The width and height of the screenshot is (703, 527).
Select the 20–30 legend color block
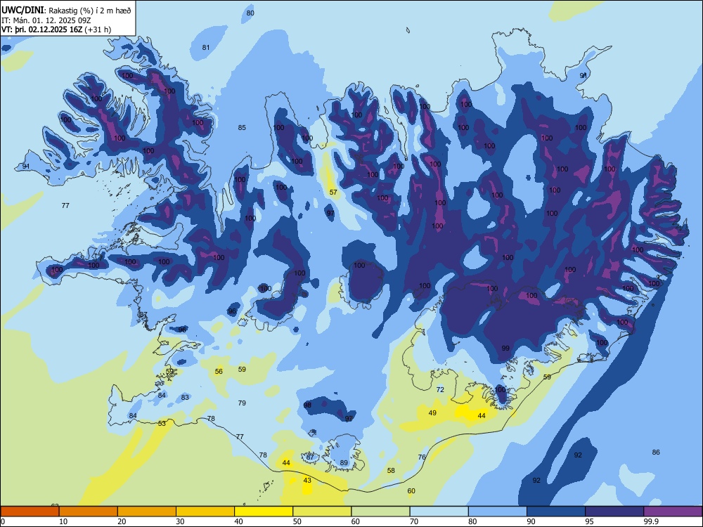coord(147,512)
